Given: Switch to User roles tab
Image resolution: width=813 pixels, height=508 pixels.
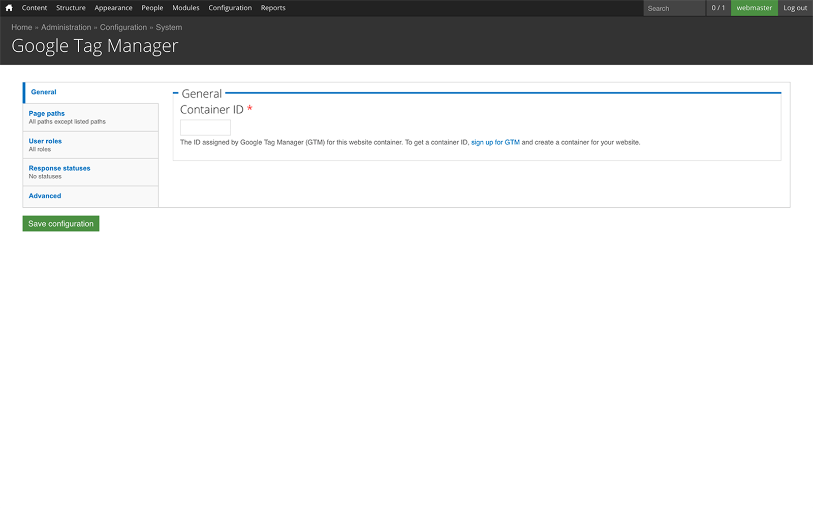Looking at the screenshot, I should (90, 145).
